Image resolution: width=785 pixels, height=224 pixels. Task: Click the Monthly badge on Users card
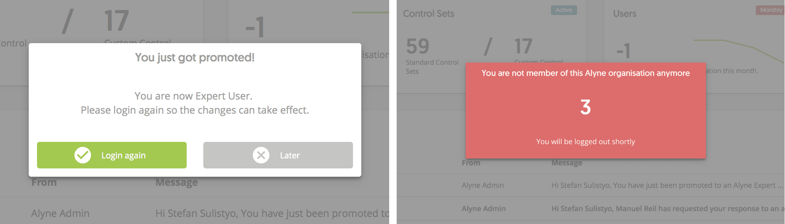coord(770,10)
